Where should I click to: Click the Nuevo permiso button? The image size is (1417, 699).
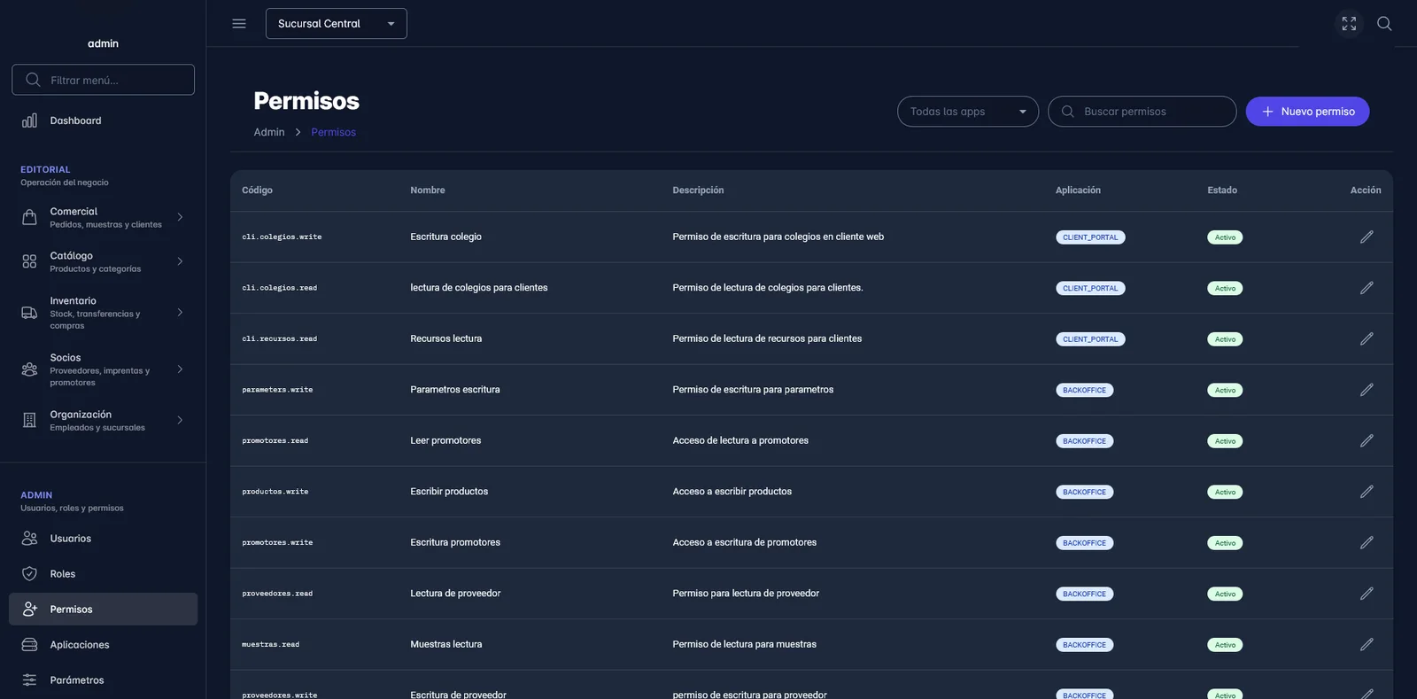point(1307,112)
